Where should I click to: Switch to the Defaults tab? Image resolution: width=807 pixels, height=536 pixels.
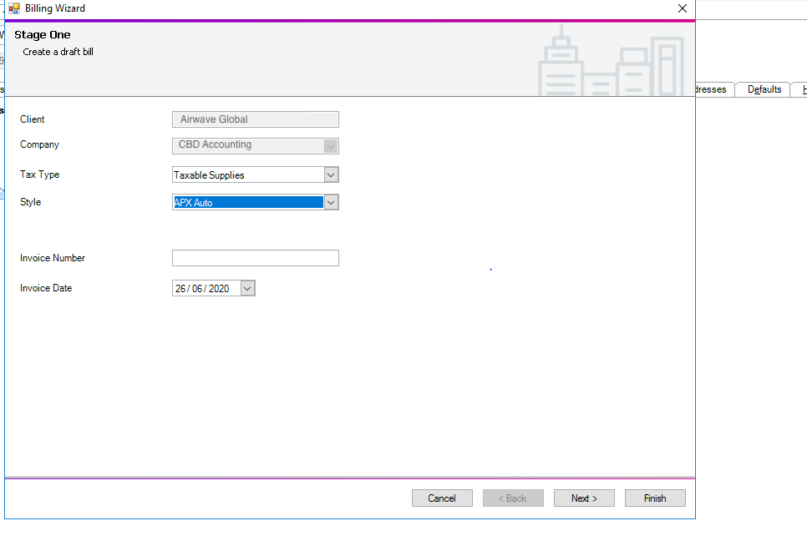762,89
